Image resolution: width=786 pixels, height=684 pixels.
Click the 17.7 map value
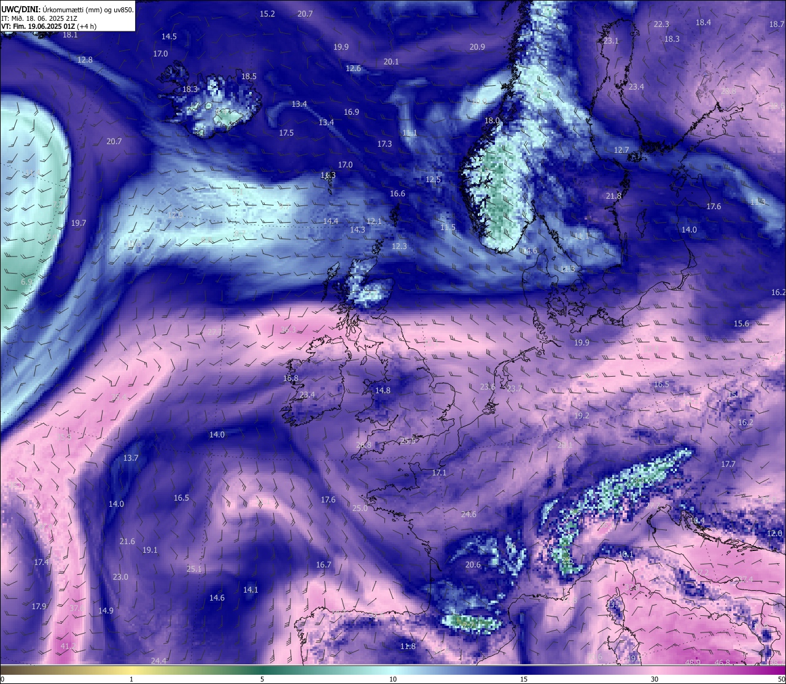tap(728, 464)
